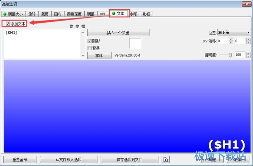Click the 重置全部 button

click(20, 159)
